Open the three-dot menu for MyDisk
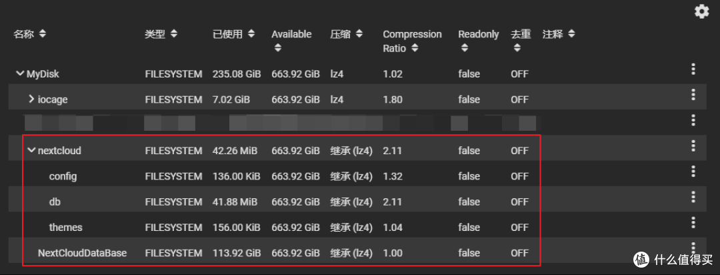 click(693, 69)
